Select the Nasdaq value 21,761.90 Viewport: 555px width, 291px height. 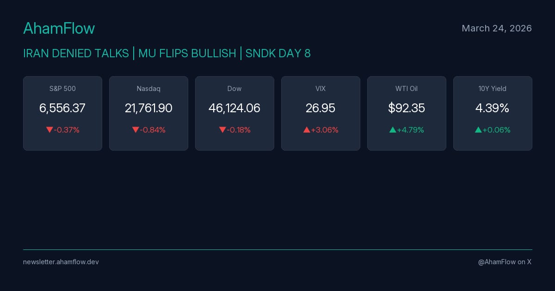click(148, 108)
